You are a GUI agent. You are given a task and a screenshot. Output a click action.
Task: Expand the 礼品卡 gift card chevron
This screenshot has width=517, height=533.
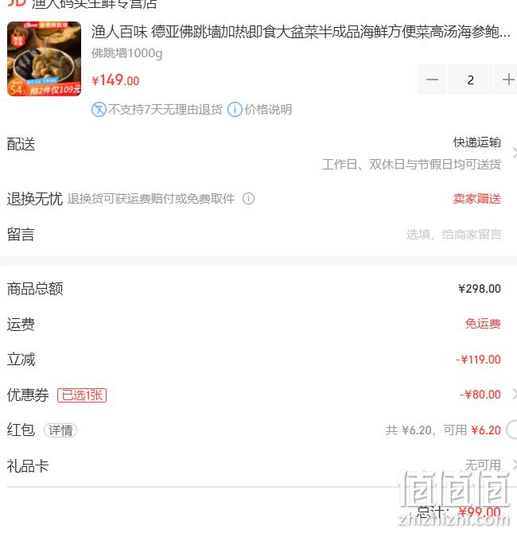pyautogui.click(x=514, y=465)
